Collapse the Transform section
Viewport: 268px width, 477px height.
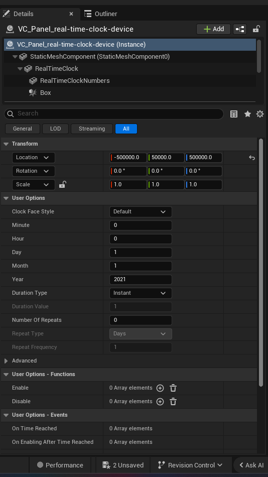click(x=6, y=144)
